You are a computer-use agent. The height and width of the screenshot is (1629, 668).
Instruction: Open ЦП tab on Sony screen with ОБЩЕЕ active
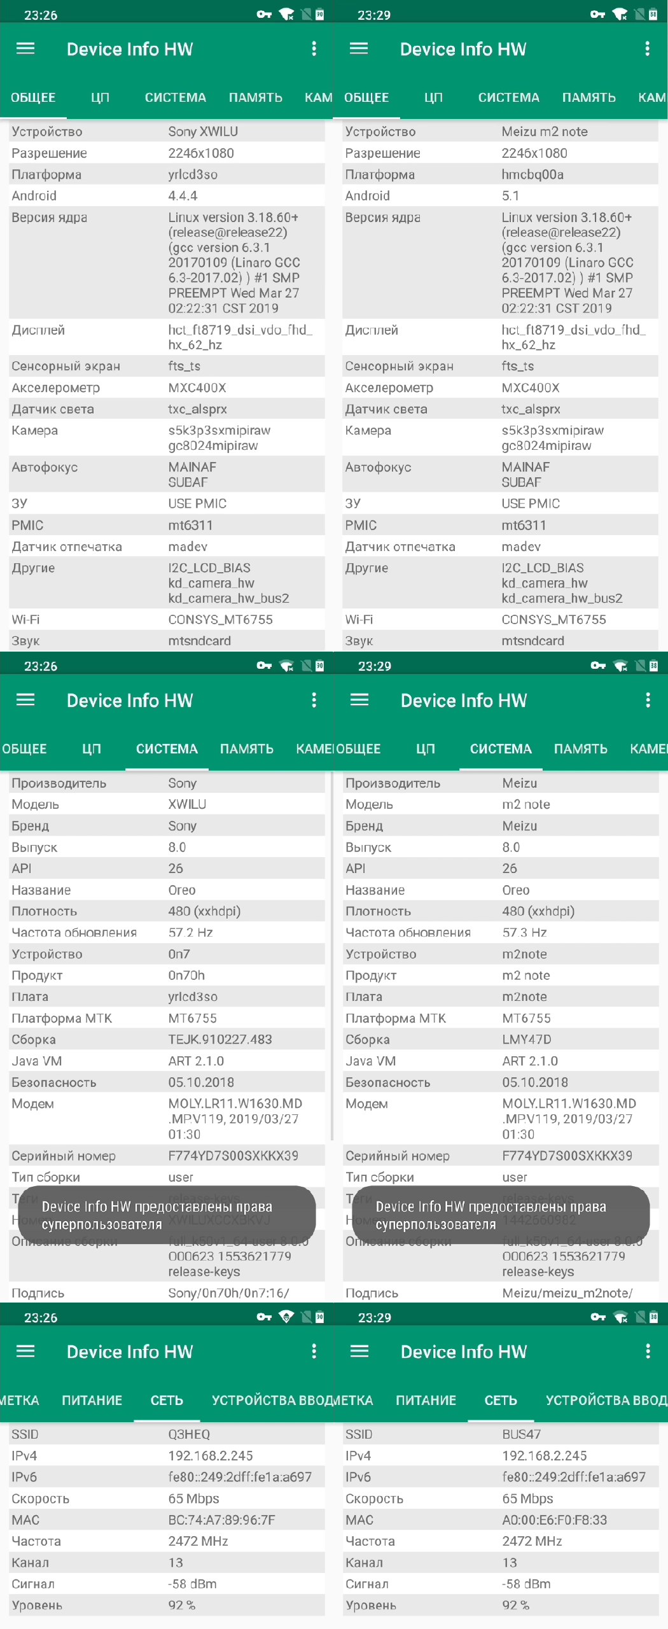click(x=100, y=97)
